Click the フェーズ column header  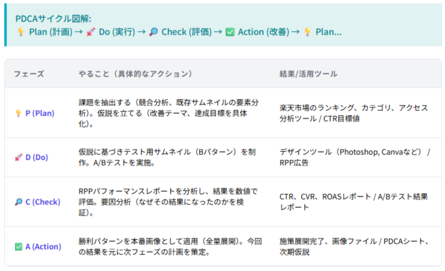(29, 74)
